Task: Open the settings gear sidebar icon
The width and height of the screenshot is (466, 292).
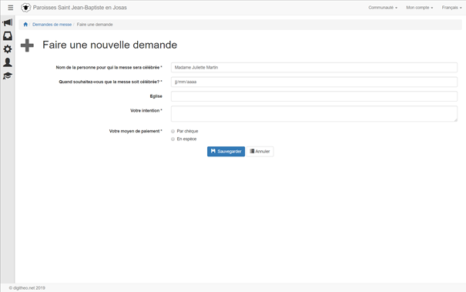Action: click(8, 49)
